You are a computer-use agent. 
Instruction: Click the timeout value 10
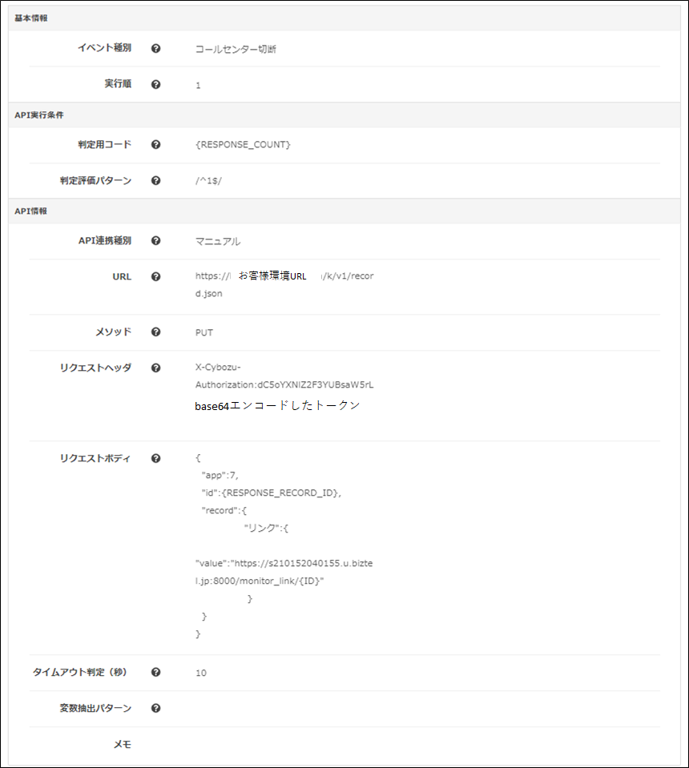pos(201,673)
